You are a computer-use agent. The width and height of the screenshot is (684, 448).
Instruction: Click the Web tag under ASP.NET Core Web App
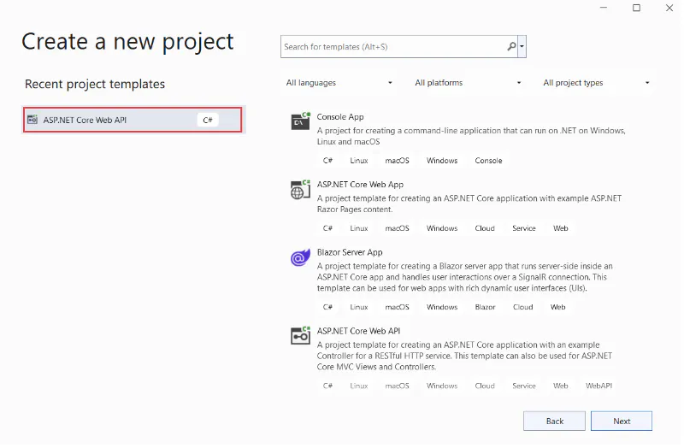pos(561,228)
